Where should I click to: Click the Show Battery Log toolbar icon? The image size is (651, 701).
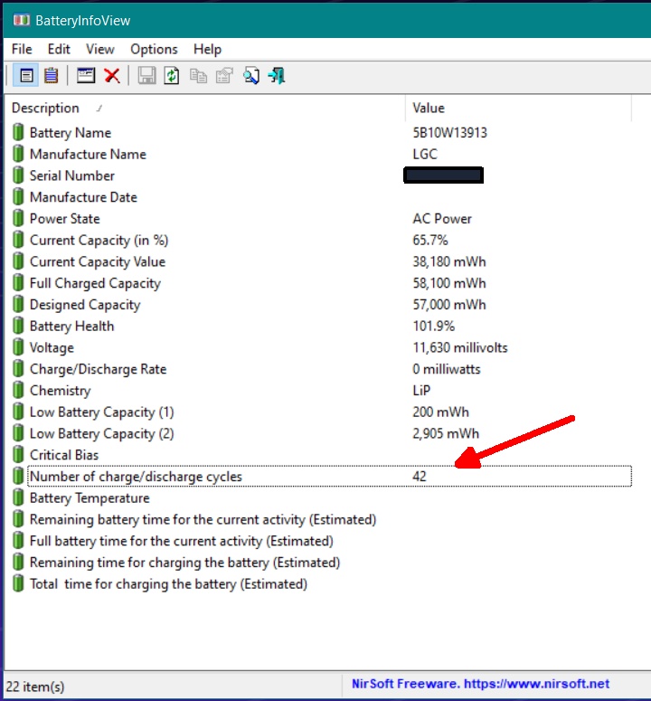pos(52,76)
